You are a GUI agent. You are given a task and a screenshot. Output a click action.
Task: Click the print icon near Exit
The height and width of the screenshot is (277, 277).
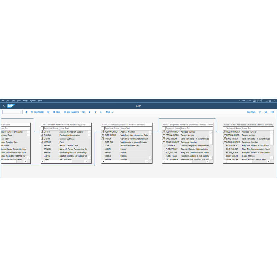266,112
